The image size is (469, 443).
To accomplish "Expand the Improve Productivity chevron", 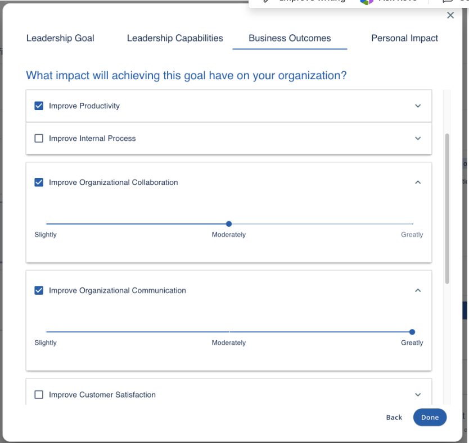I will pyautogui.click(x=418, y=106).
